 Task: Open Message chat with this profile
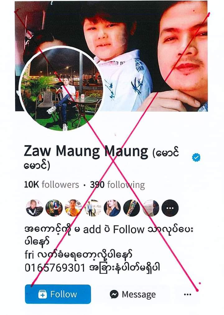click(x=133, y=294)
